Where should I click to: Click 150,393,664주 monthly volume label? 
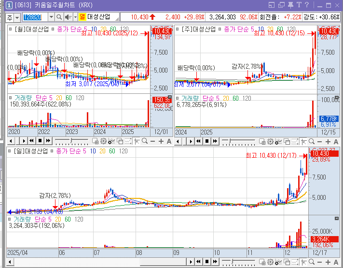point(41,104)
